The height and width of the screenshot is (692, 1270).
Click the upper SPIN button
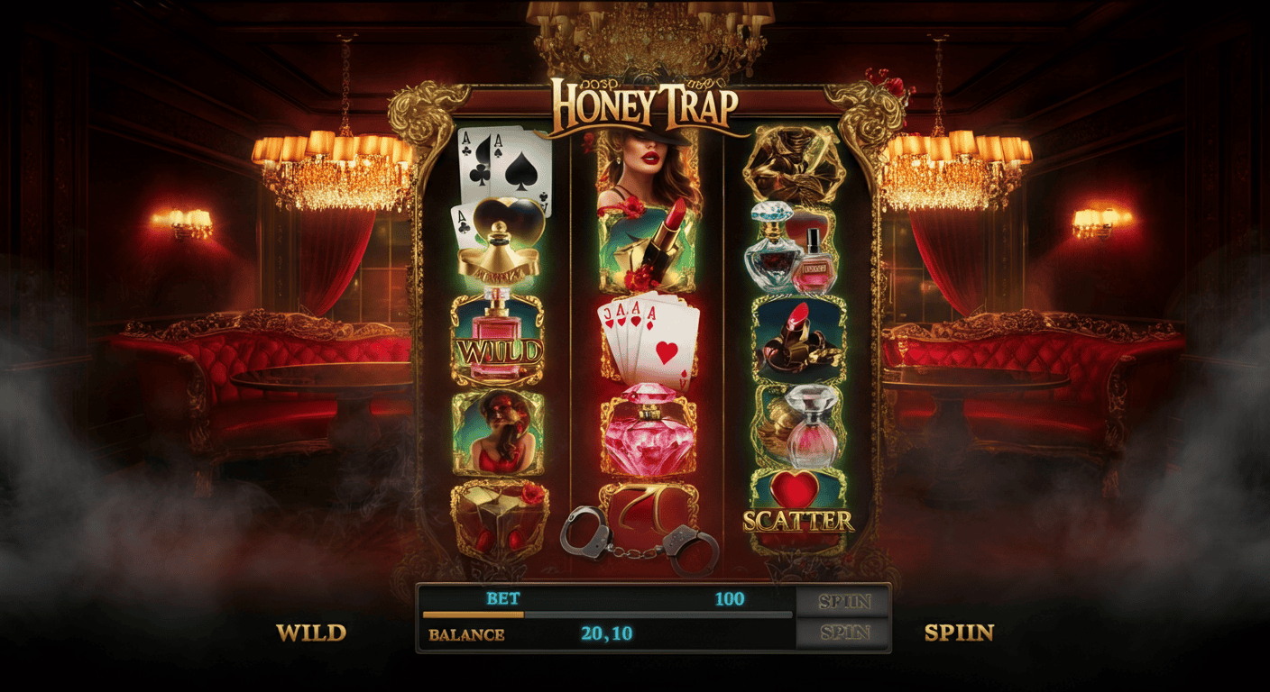[844, 601]
